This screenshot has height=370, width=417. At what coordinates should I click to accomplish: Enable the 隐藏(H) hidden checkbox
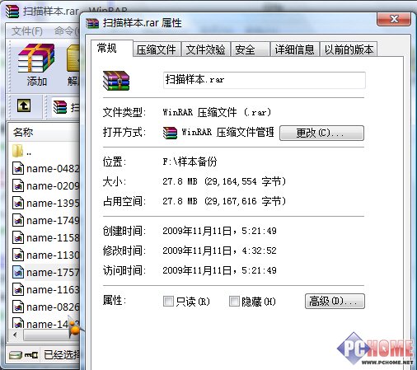[234, 301]
